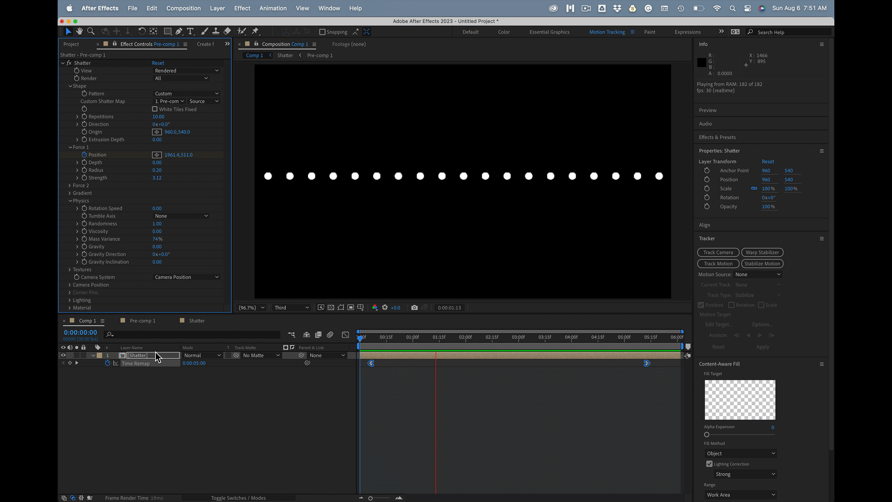Select the Hand tool in toolbar
This screenshot has height=502, width=892.
coord(79,31)
